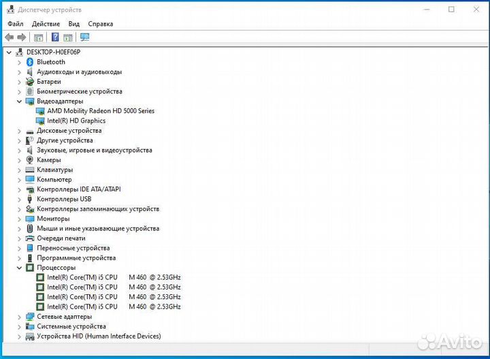Viewport: 490px width, 359px height.
Task: Click the Программные устройства icon
Action: (30, 258)
